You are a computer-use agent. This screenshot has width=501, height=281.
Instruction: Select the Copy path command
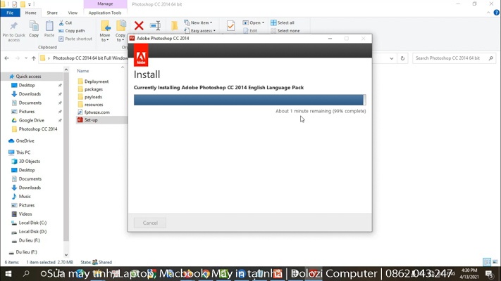(72, 31)
